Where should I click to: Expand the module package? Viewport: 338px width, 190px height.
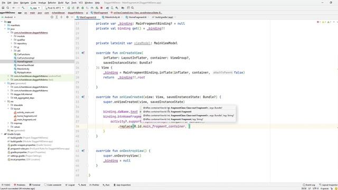coord(12,36)
